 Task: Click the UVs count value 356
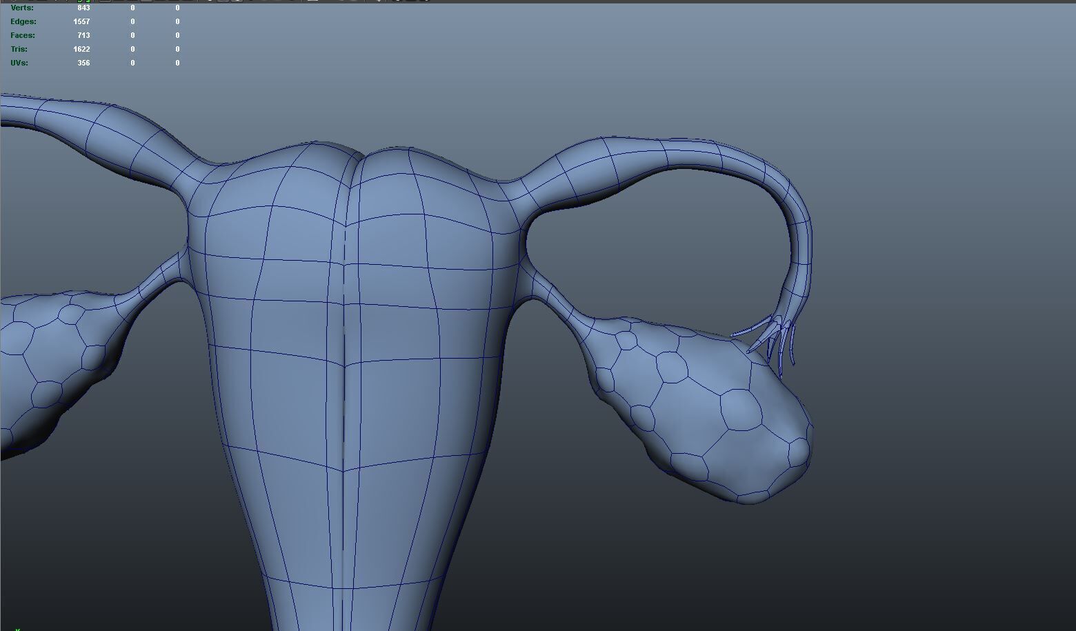click(x=83, y=63)
